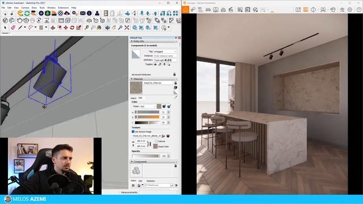363x204 pixels.
Task: Click the cloud upload toolbar icon
Action: click(x=67, y=13)
